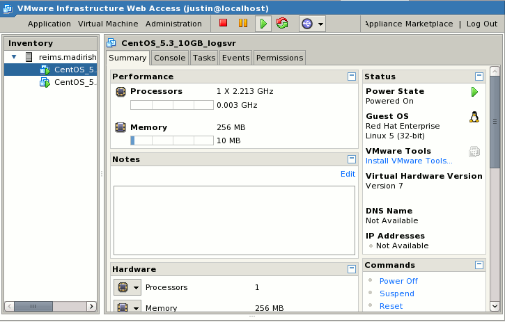
Task: Click the green Power State play icon
Action: pos(474,92)
